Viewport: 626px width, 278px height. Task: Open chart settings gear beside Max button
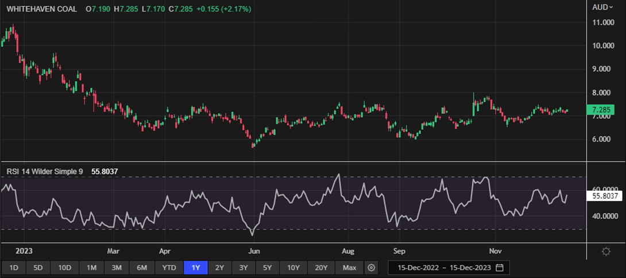371,268
